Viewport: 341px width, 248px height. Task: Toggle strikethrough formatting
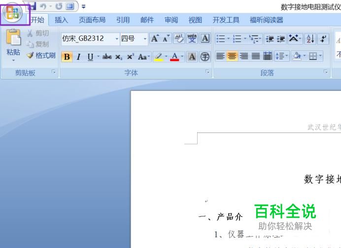(x=107, y=57)
